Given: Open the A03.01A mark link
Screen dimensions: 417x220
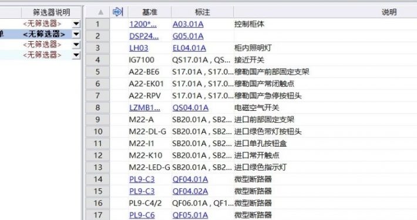Looking at the screenshot, I should pyautogui.click(x=188, y=24).
